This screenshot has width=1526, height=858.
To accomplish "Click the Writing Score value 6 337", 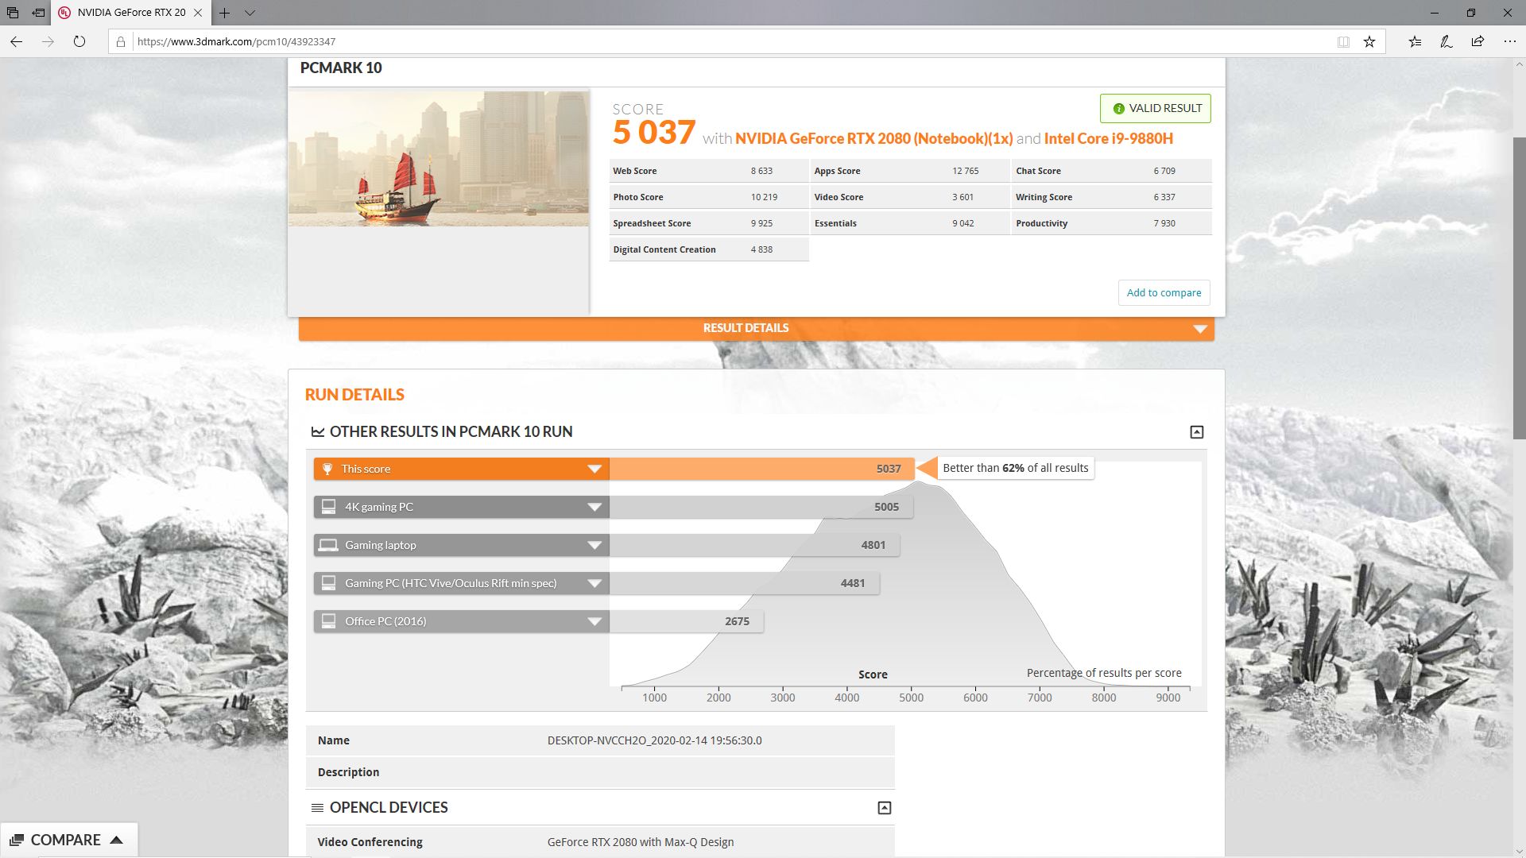I will (1164, 198).
